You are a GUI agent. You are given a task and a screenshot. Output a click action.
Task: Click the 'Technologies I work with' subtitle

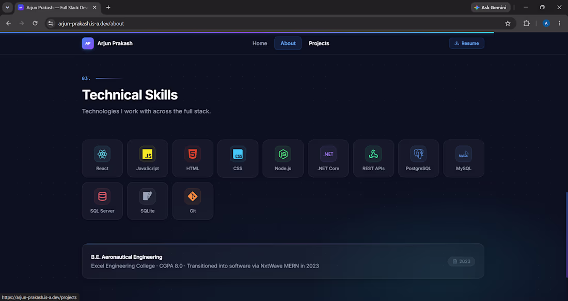coord(146,111)
